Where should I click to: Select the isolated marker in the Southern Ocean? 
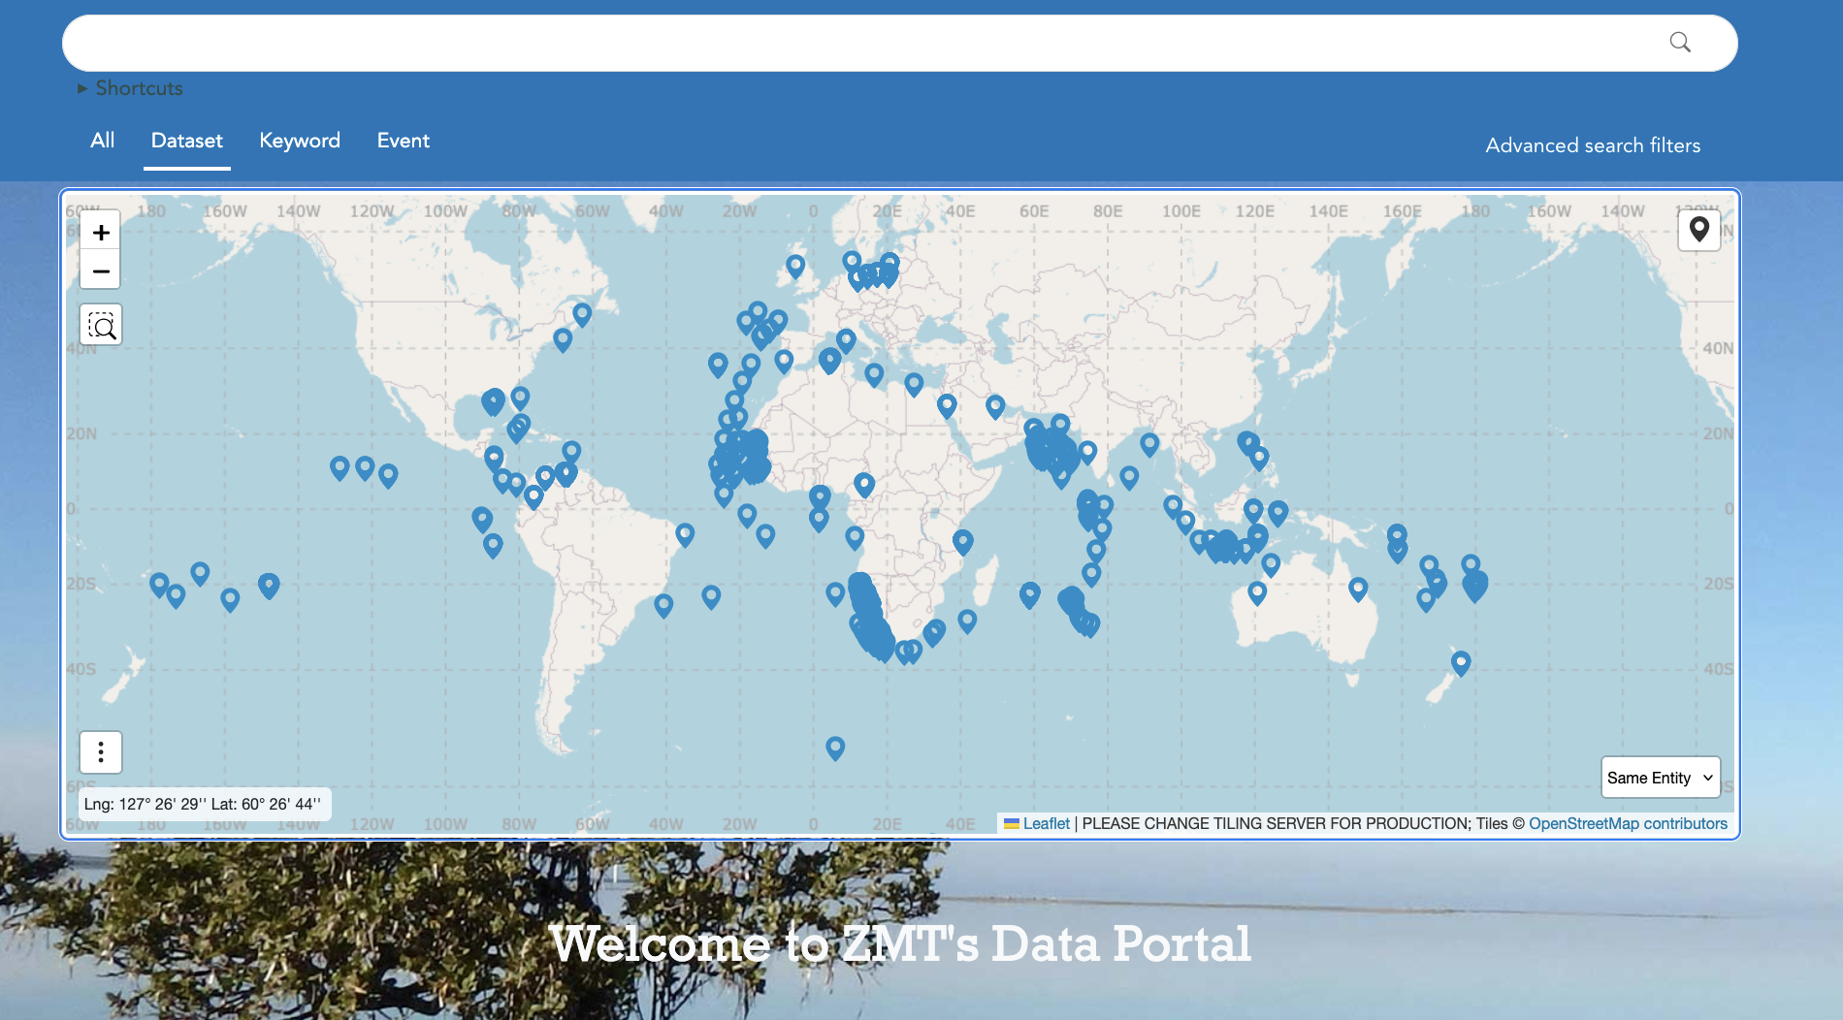tap(835, 747)
